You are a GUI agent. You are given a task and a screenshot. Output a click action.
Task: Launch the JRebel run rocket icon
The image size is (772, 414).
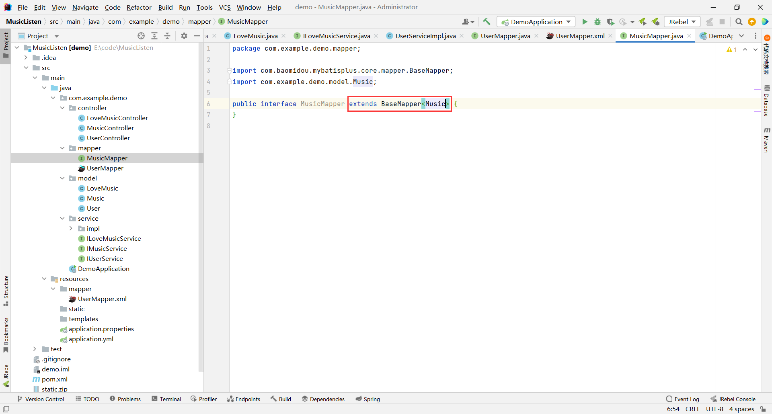pos(643,22)
